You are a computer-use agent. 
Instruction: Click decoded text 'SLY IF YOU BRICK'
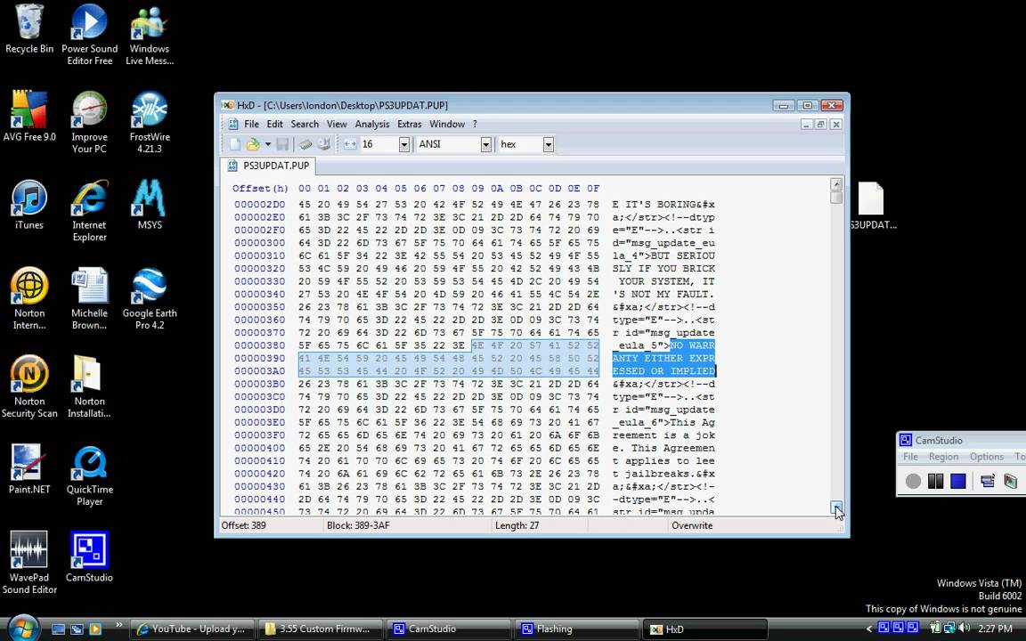pyautogui.click(x=664, y=268)
